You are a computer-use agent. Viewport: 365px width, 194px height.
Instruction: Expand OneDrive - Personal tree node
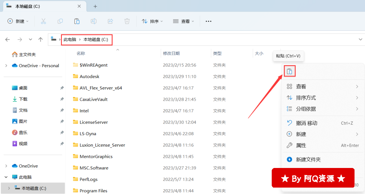(x=6, y=66)
